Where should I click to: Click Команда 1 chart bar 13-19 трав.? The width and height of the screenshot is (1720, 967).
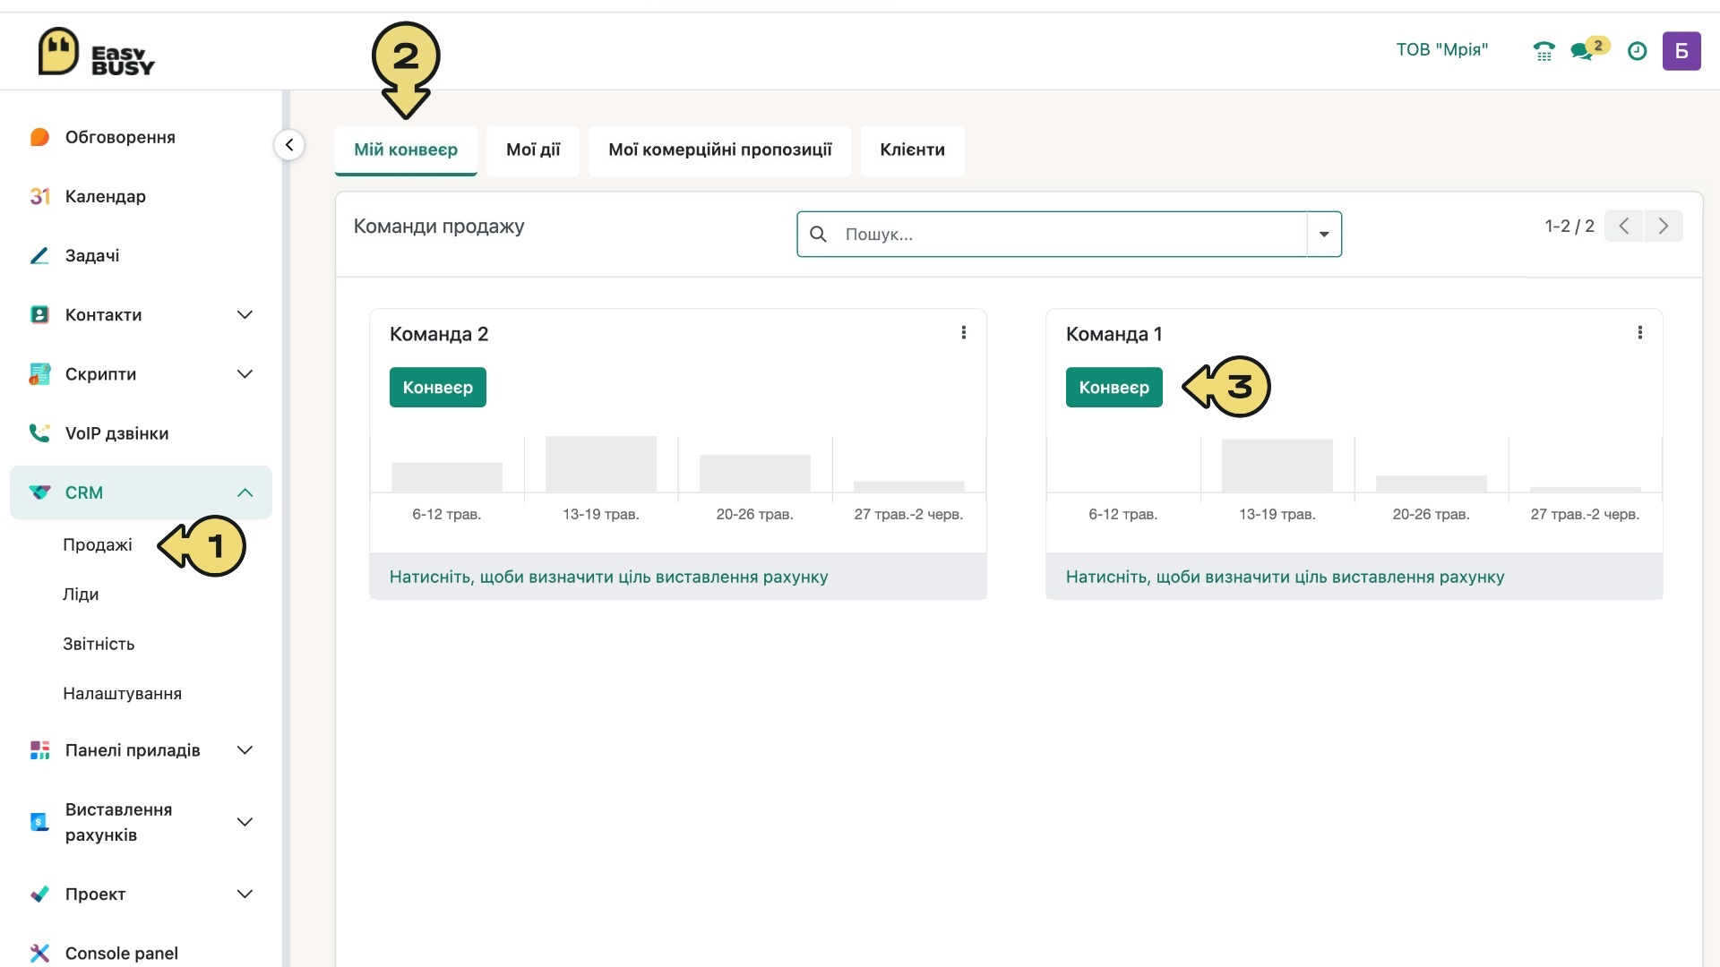coord(1277,466)
